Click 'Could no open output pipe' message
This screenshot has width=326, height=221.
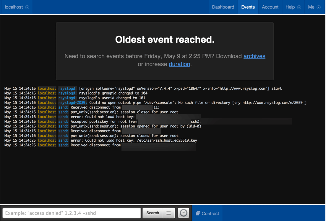pos(198,103)
